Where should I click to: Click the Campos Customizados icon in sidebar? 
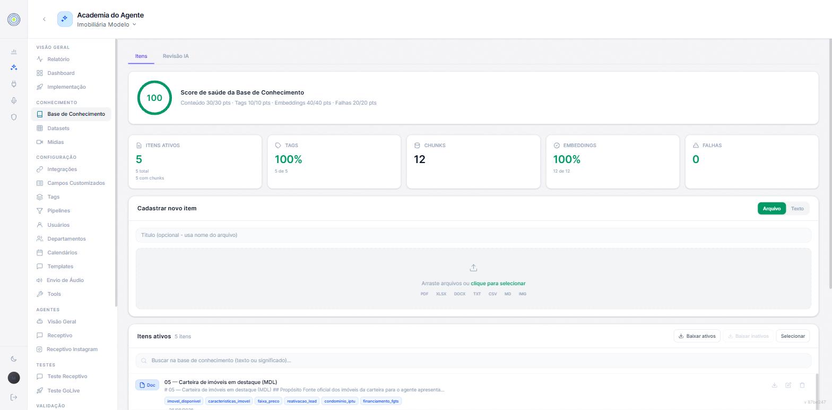pos(40,183)
